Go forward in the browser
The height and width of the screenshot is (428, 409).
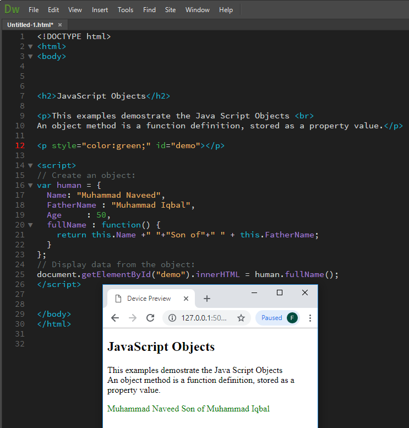133,318
